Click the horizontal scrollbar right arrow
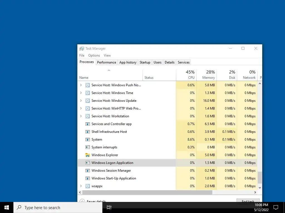285x213 pixels. coord(255,192)
